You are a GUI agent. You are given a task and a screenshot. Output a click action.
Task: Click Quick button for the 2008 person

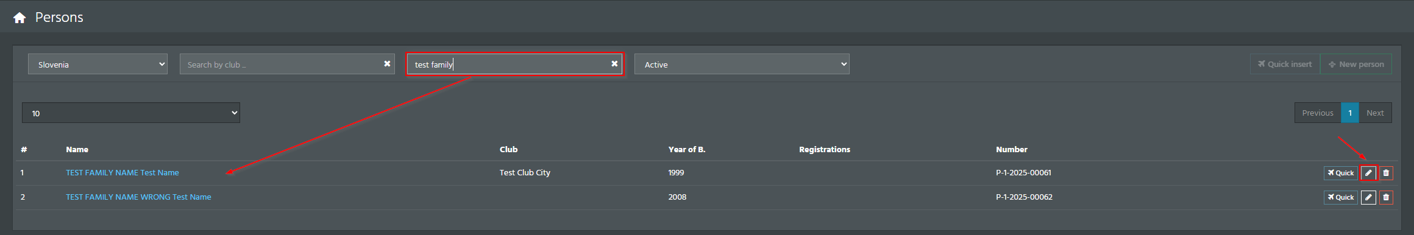coord(1340,197)
